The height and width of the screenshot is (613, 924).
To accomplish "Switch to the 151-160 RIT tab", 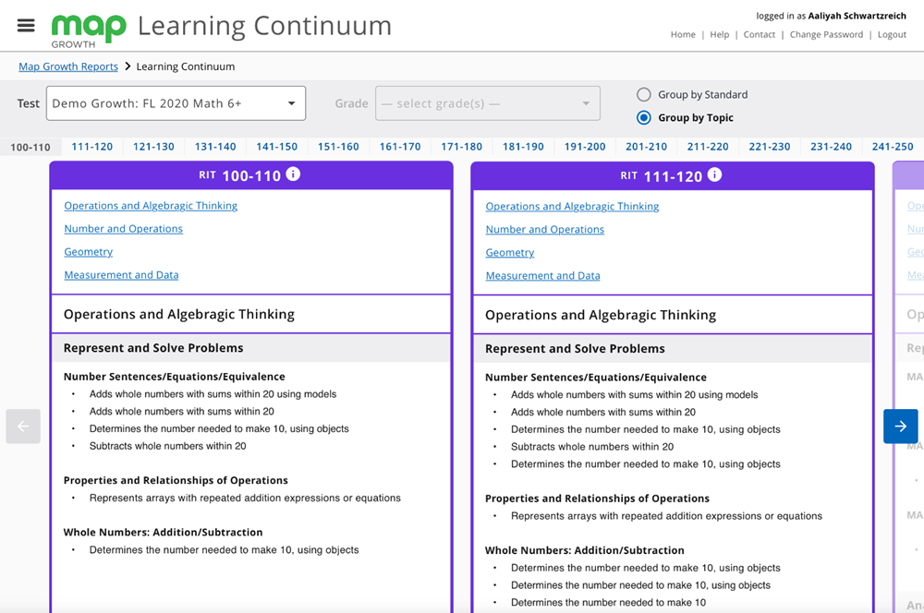I will 338,147.
